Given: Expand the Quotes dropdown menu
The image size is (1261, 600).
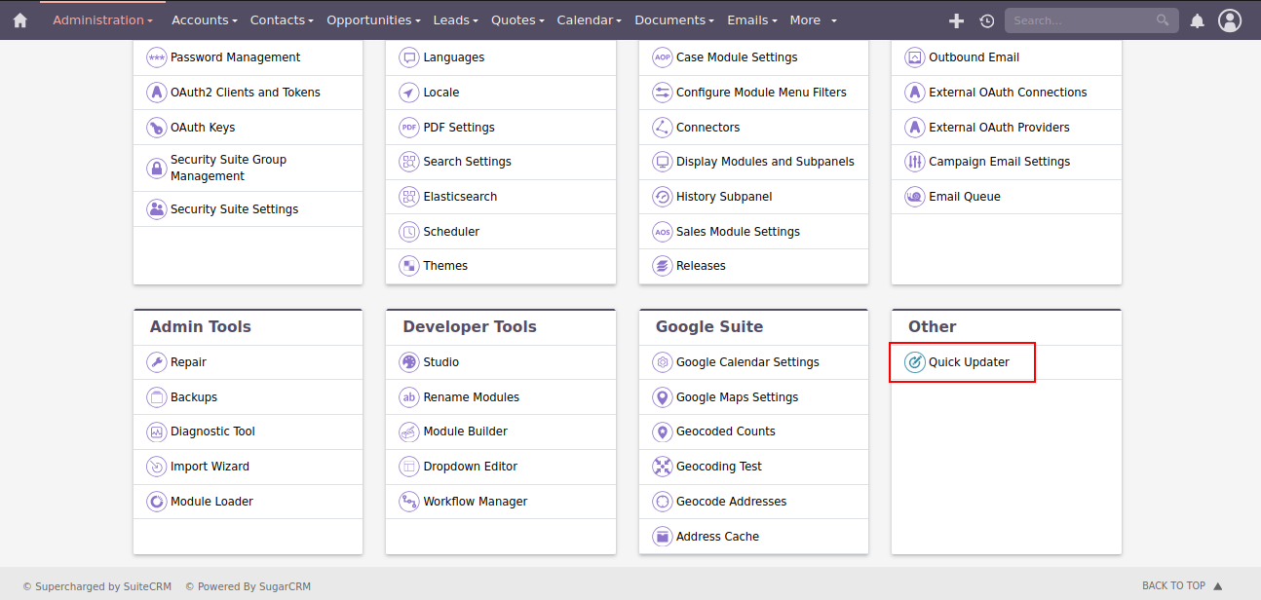Looking at the screenshot, I should tap(519, 20).
